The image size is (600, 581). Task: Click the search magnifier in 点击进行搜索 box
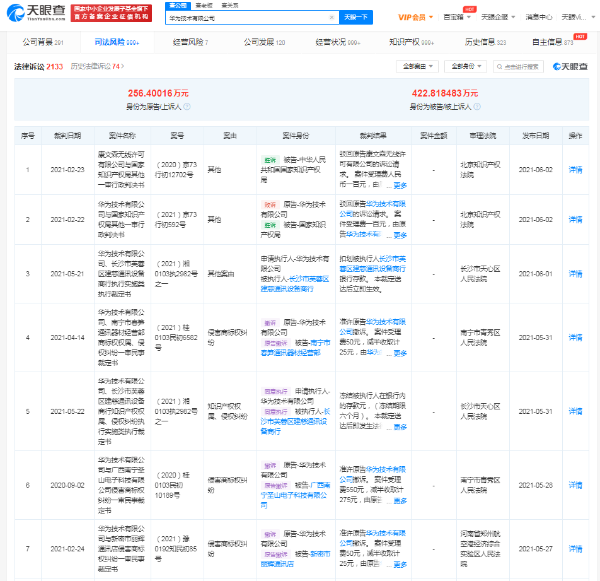500,66
